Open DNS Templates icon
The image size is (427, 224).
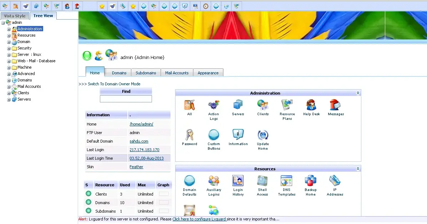(286, 181)
